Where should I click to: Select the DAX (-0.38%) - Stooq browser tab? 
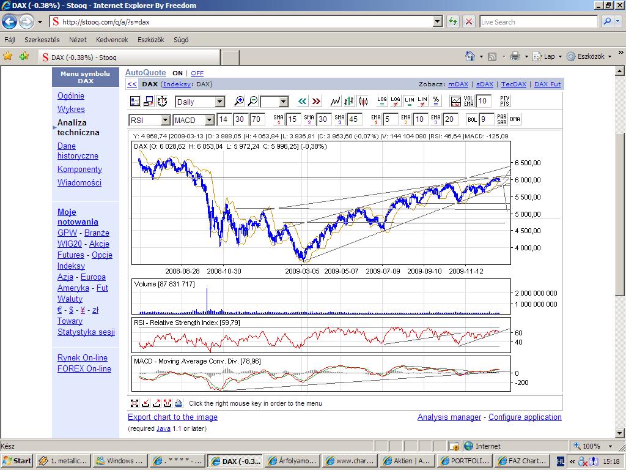coord(129,58)
